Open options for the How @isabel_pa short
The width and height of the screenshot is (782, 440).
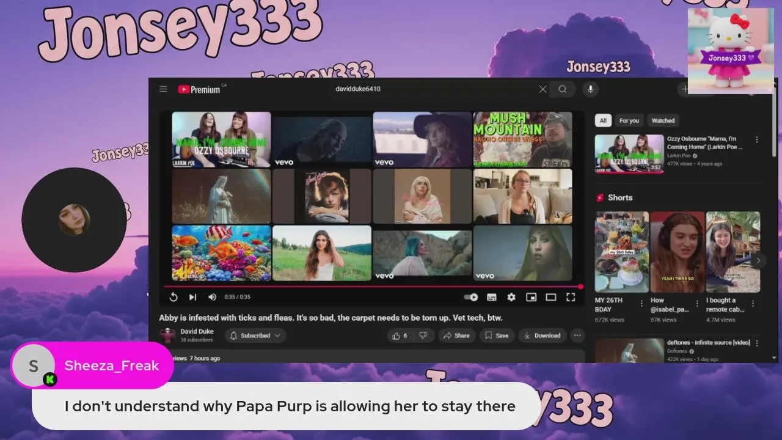click(x=697, y=304)
